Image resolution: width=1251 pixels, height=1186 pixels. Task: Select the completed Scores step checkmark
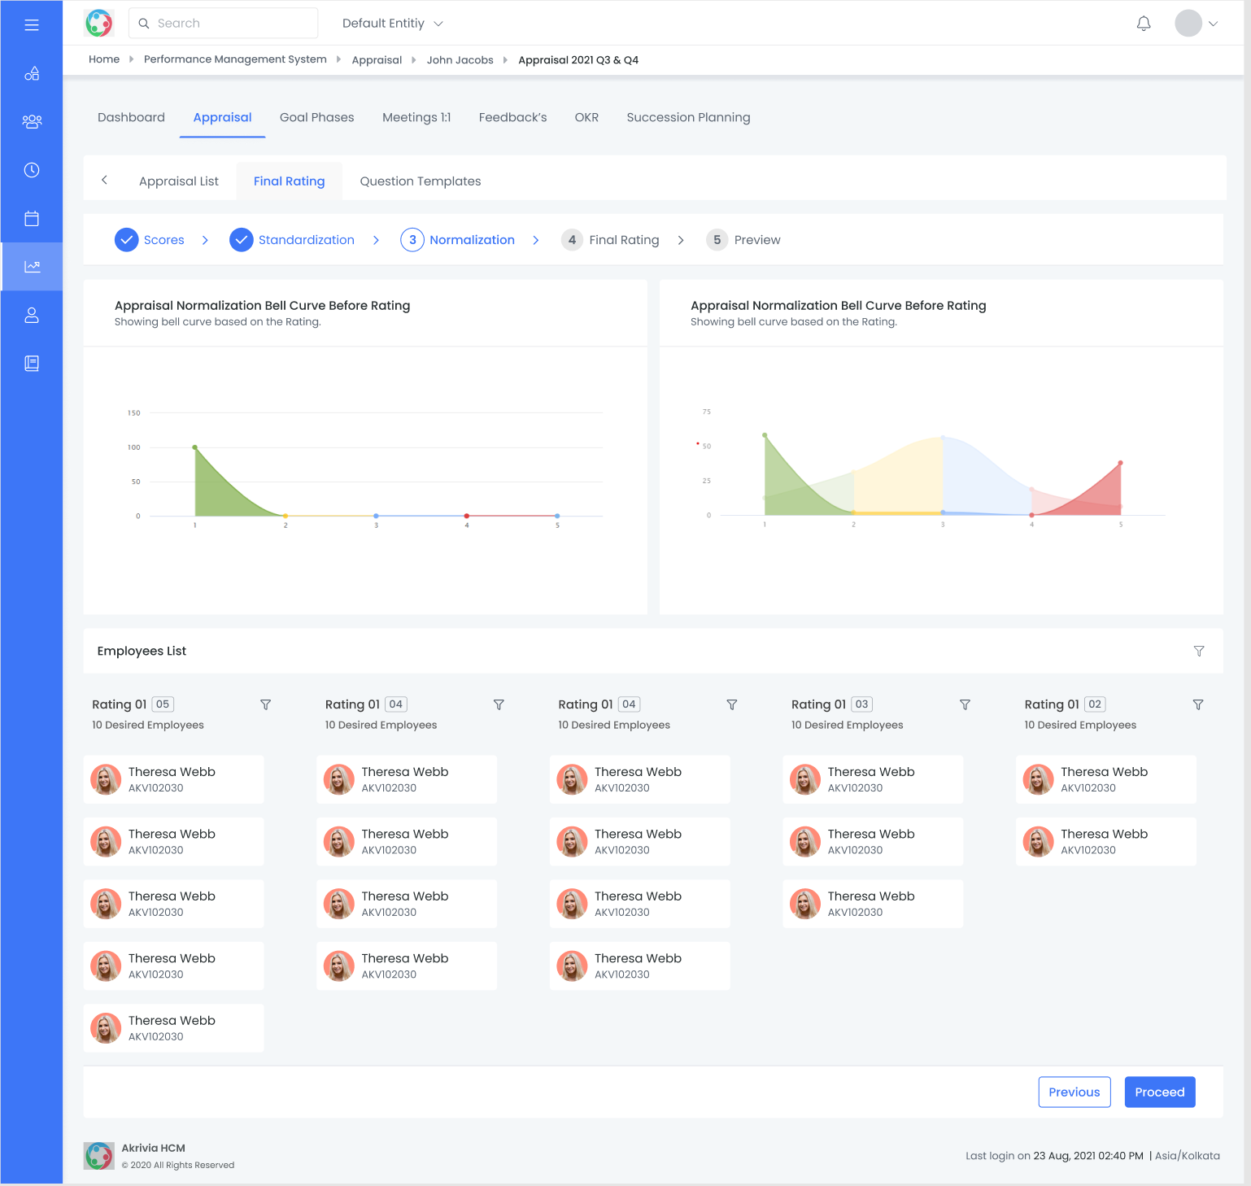click(x=127, y=239)
